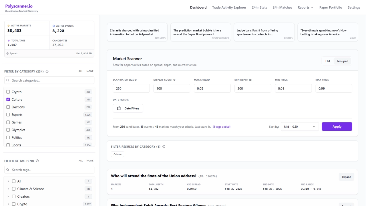
Task: Click inside the Max Spread input field
Action: tap(212, 88)
